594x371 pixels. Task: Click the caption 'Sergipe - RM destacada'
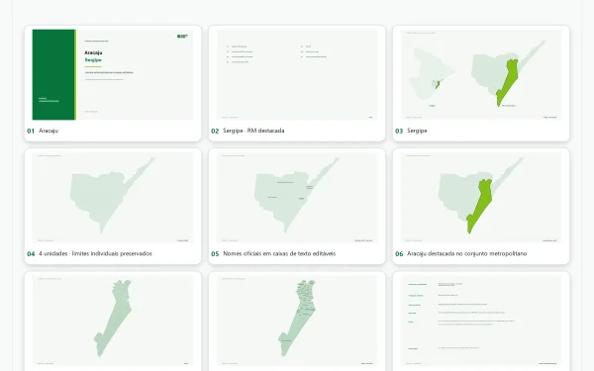pos(253,131)
